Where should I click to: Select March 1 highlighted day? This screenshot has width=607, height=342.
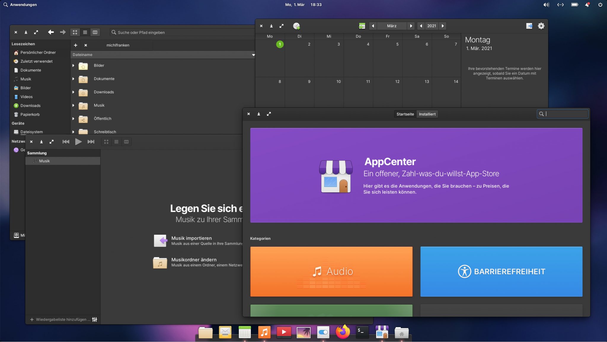pos(280,44)
